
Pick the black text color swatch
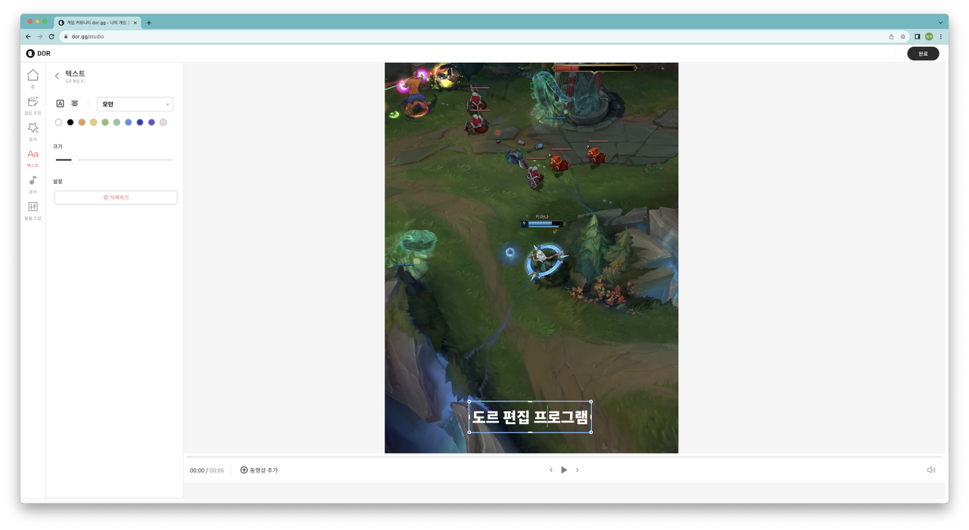point(70,122)
